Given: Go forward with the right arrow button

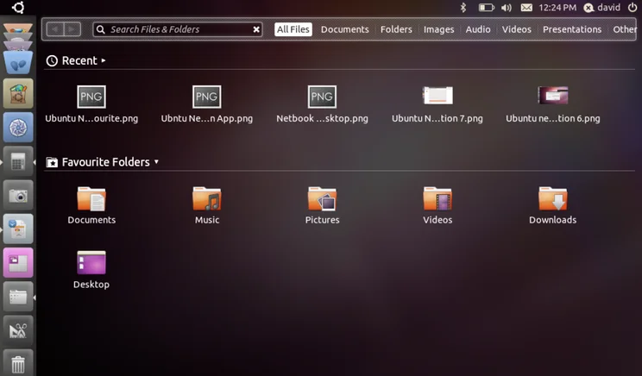Looking at the screenshot, I should click(x=72, y=29).
